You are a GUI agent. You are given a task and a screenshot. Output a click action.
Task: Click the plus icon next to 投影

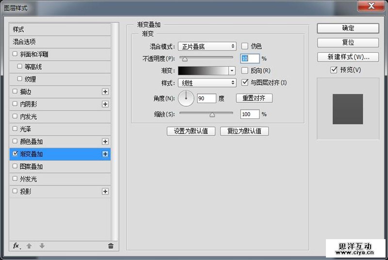click(x=105, y=192)
